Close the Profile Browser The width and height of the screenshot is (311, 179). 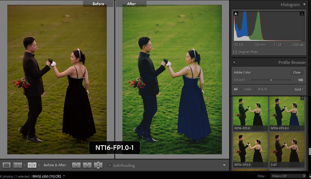point(297,72)
